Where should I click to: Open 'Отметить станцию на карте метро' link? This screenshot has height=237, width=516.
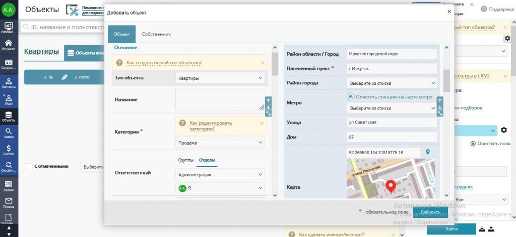(x=394, y=96)
